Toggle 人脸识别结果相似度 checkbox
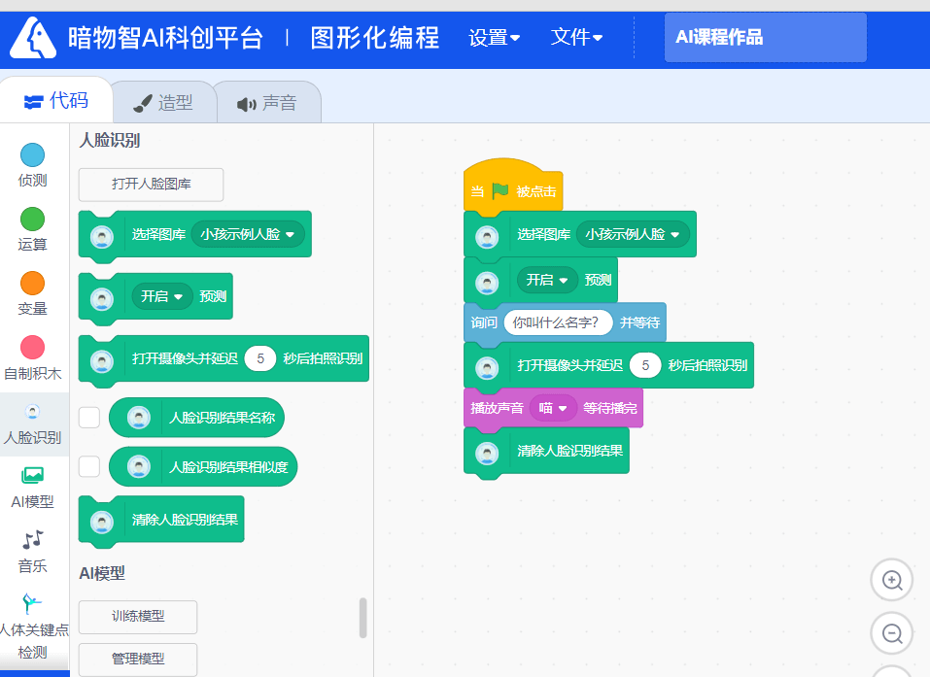Image resolution: width=930 pixels, height=677 pixels. 89,466
